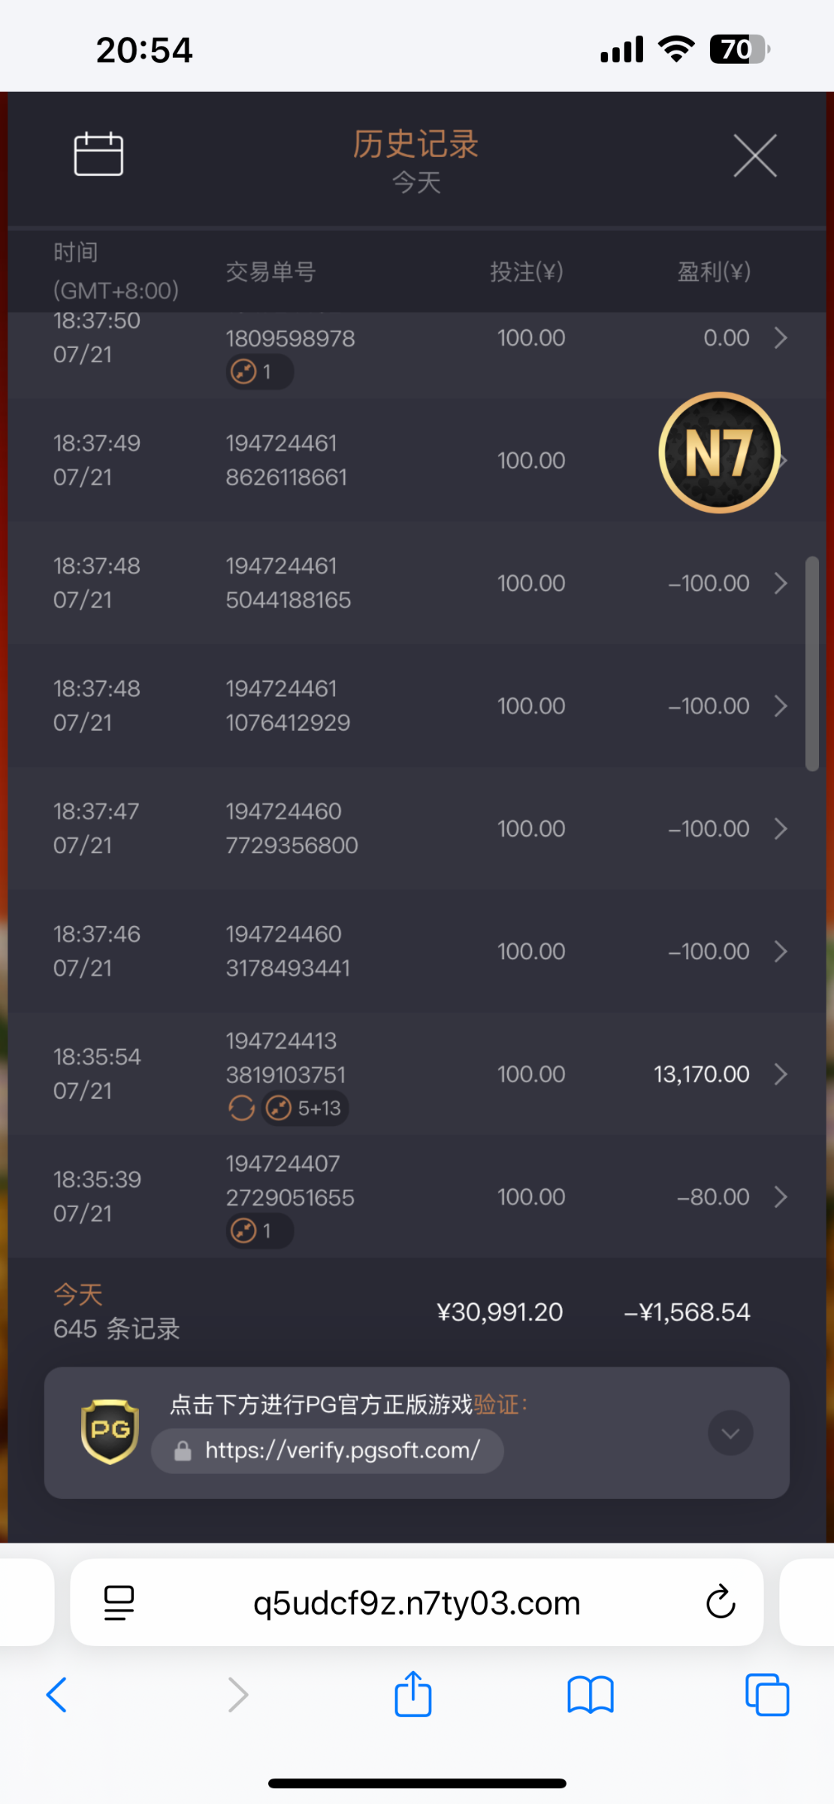Tap the address bar URL q5udcf9z.n7ty03.com
Viewport: 834px width, 1804px height.
pos(416,1603)
